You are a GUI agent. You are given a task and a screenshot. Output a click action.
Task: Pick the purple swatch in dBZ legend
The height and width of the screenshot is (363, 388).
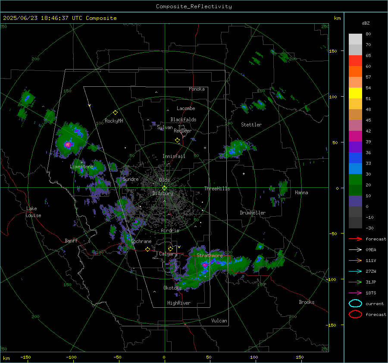[355, 147]
